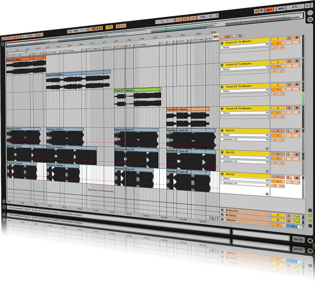
Task: Click the next locator arrow button
Action: pyautogui.click(x=234, y=36)
